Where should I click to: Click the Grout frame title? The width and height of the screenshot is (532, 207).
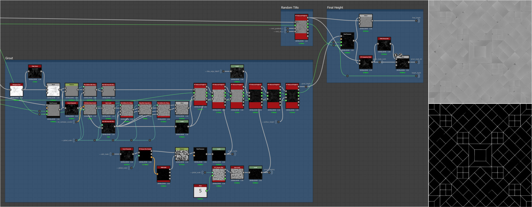pyautogui.click(x=9, y=58)
